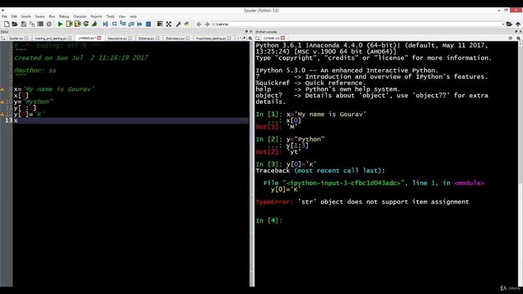The width and height of the screenshot is (523, 294).
Task: Click the @ symbol toolbar icon
Action: click(49, 24)
